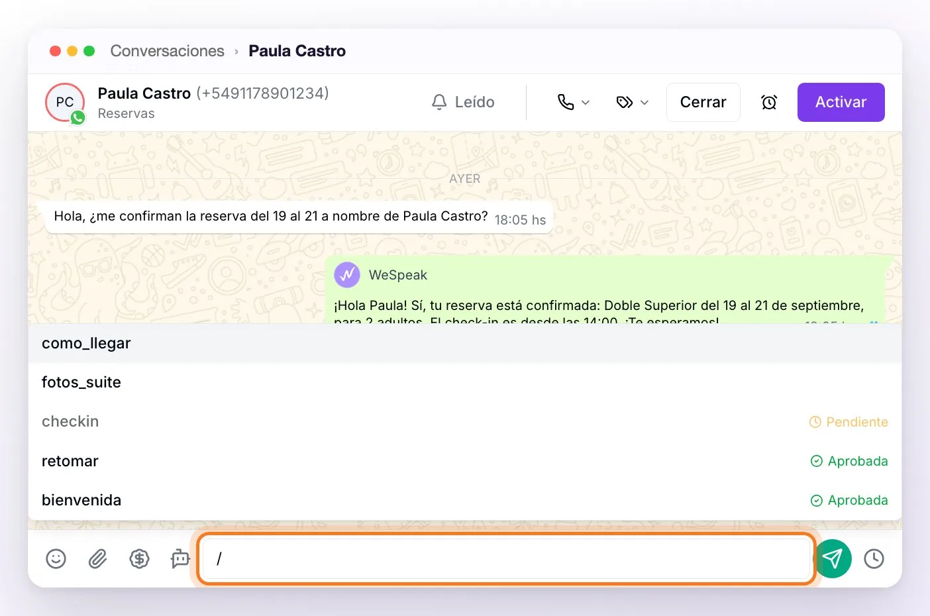Schedule the message with the clock icon
The image size is (930, 616).
(874, 559)
